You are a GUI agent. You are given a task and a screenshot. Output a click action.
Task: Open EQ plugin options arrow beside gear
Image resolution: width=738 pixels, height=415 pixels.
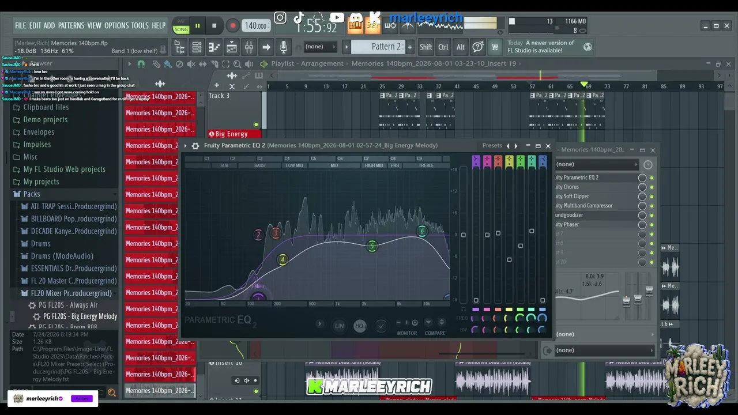click(x=186, y=146)
